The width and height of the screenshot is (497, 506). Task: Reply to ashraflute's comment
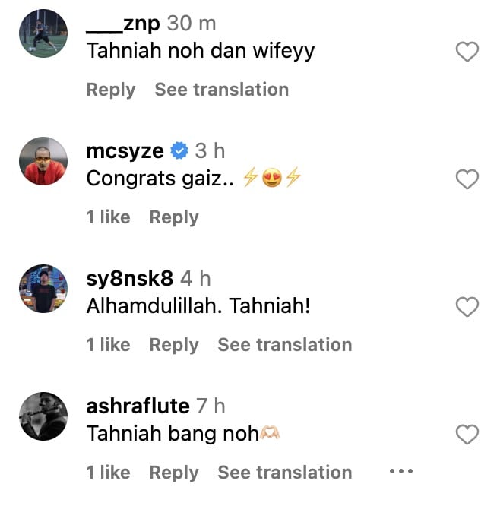174,473
